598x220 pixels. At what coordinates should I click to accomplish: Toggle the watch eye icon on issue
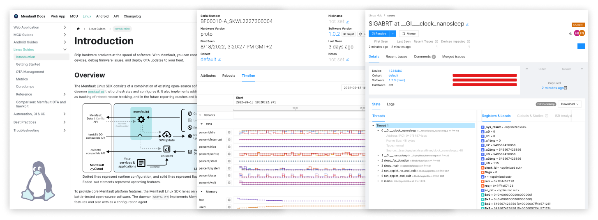pyautogui.click(x=570, y=34)
